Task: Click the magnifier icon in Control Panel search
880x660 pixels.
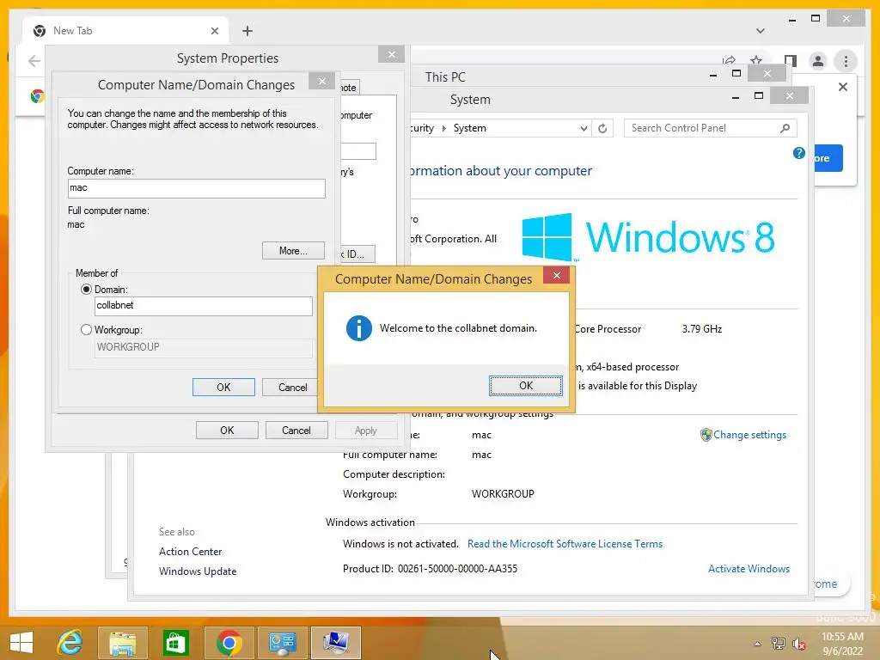Action: pos(785,128)
